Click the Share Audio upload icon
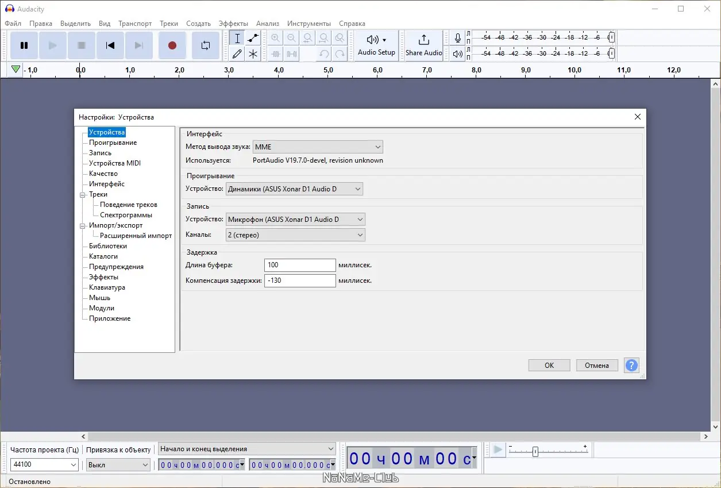The height and width of the screenshot is (488, 721). 423,40
